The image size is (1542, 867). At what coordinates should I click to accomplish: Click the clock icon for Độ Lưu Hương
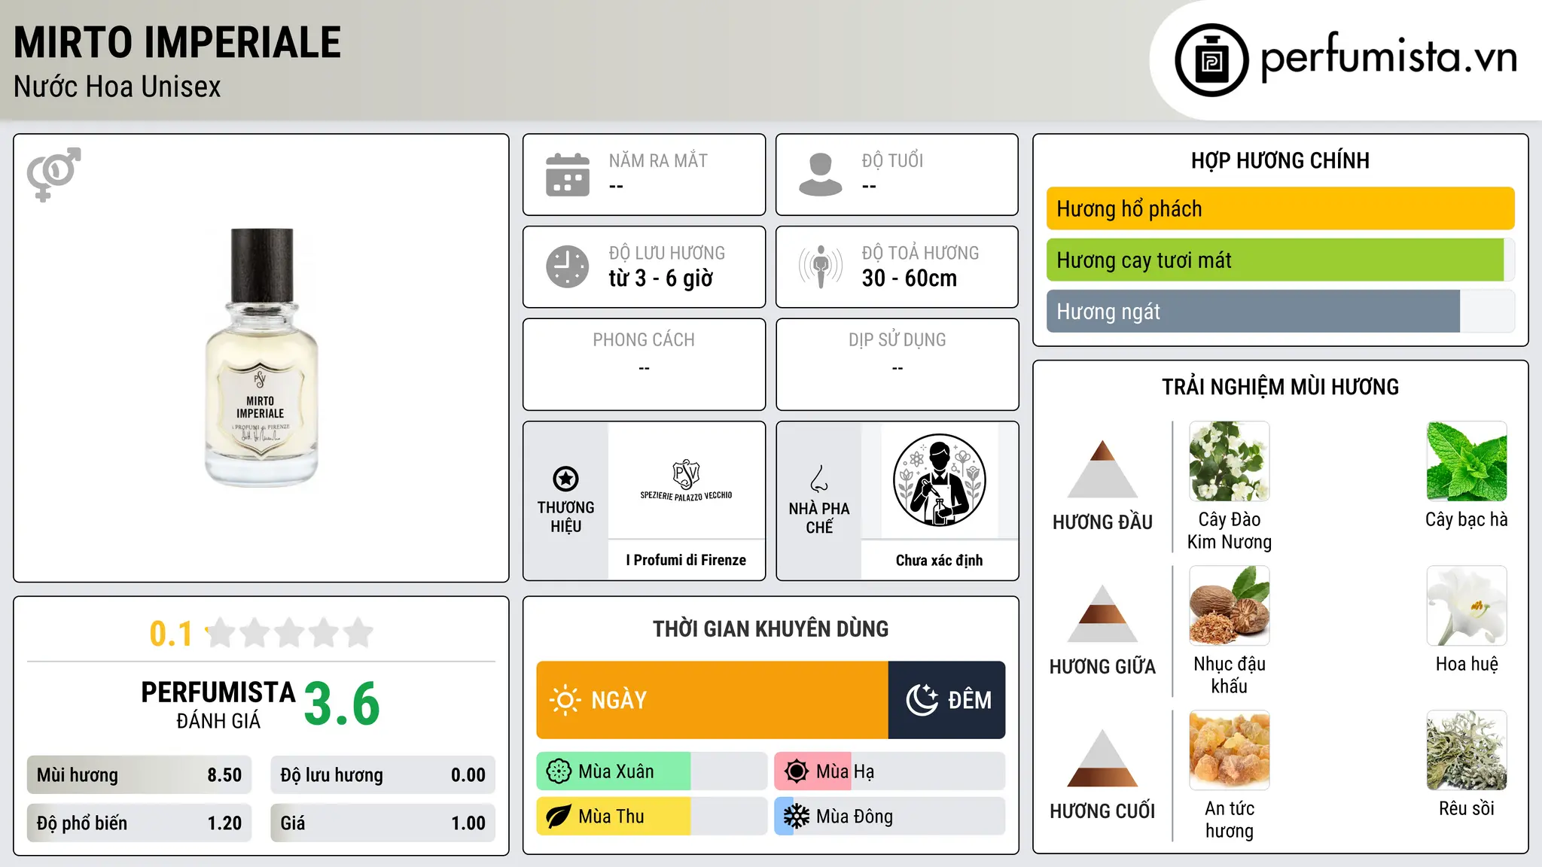click(568, 266)
